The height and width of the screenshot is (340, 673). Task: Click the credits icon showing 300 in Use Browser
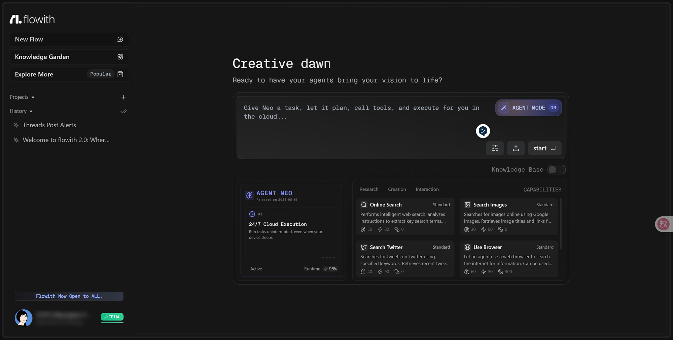[500, 272]
